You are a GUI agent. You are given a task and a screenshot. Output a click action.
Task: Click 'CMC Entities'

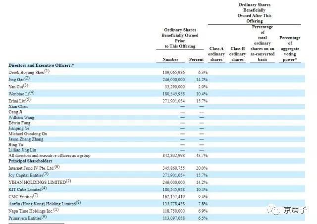pyautogui.click(x=21, y=197)
